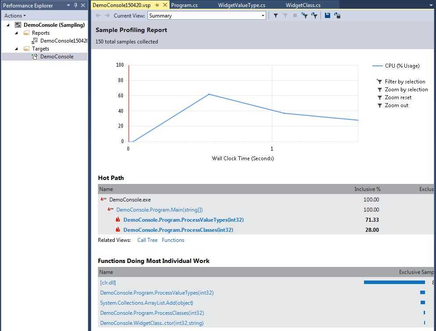436x331 pixels.
Task: Collapse the Targets folder
Action: point(16,49)
